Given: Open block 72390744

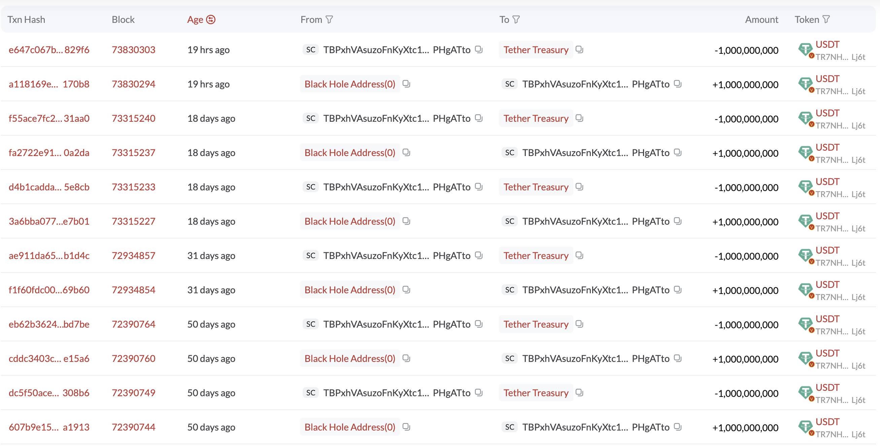Looking at the screenshot, I should (134, 427).
